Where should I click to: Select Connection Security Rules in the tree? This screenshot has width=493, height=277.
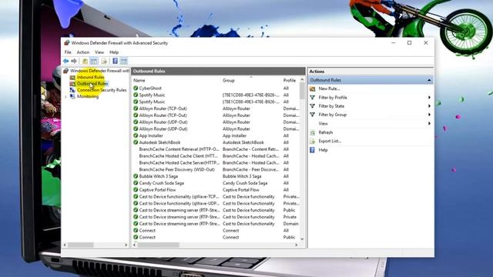[102, 90]
